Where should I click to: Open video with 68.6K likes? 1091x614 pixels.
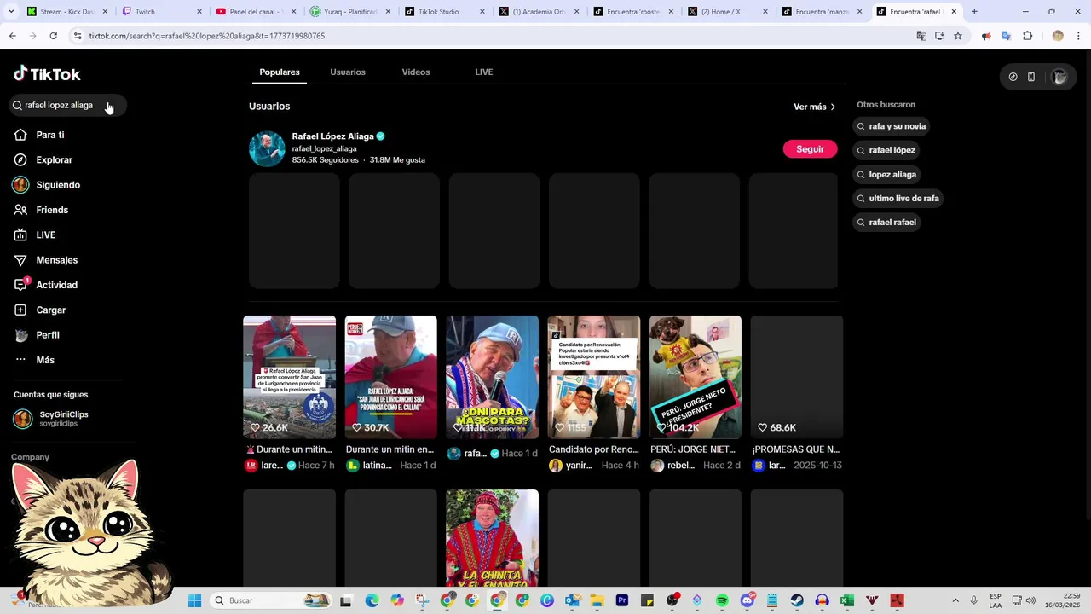(797, 377)
